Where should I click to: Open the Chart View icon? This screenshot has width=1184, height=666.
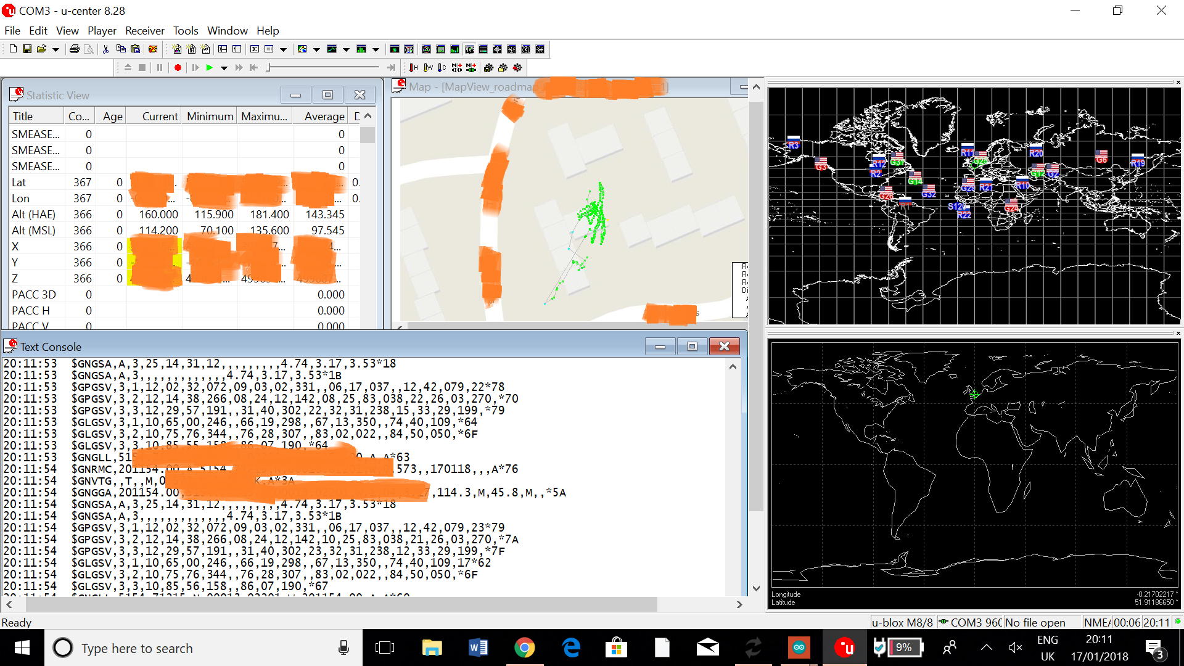pyautogui.click(x=332, y=49)
